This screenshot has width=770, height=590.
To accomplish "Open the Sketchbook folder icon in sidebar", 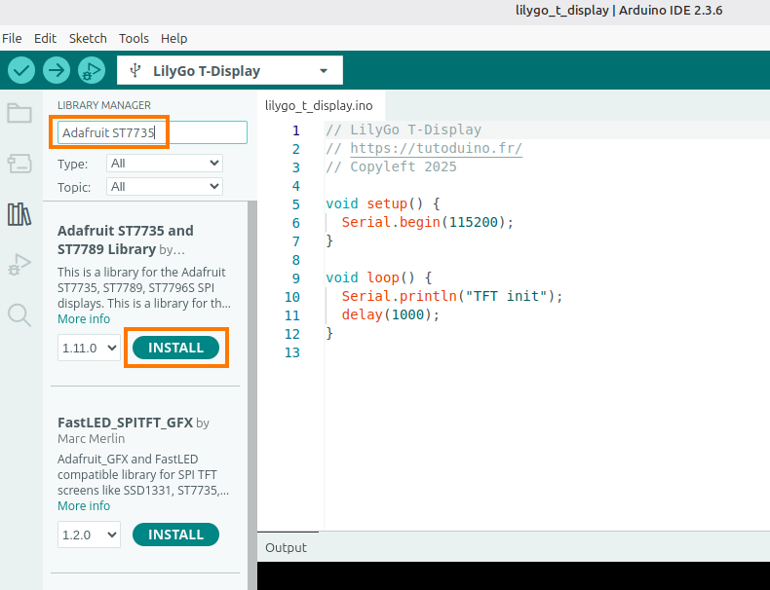I will [x=19, y=113].
